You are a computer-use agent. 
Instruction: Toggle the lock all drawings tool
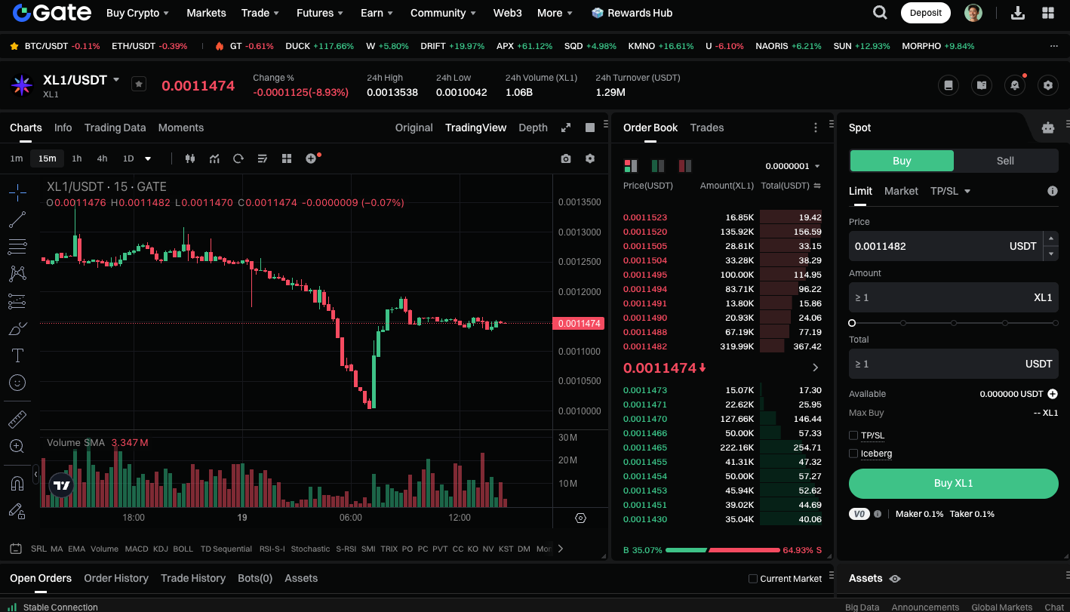[x=17, y=511]
